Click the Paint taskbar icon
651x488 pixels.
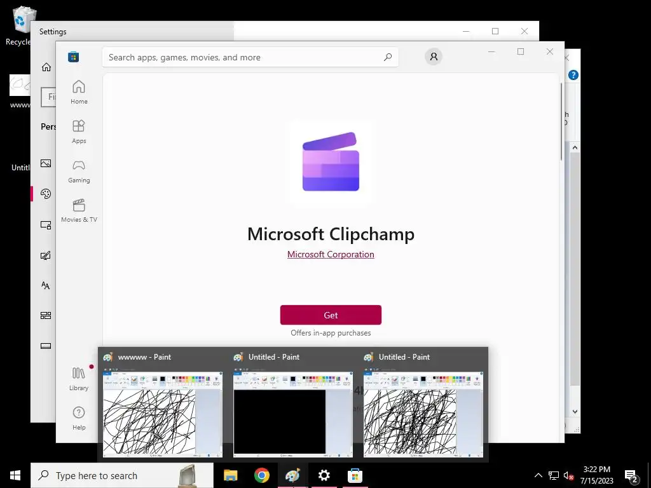pyautogui.click(x=292, y=475)
